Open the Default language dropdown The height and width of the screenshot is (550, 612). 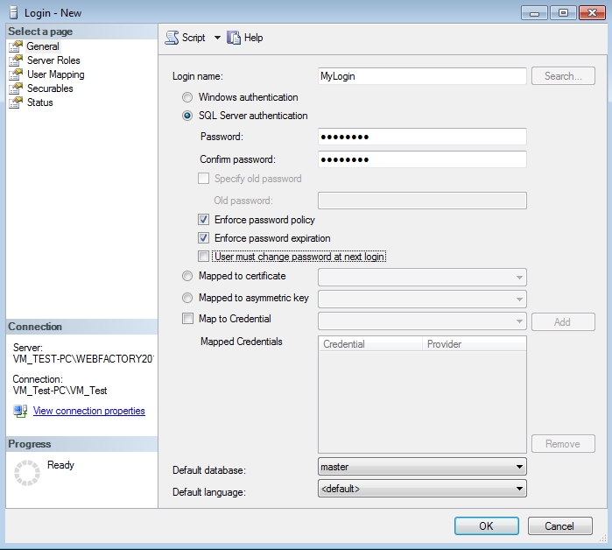519,489
